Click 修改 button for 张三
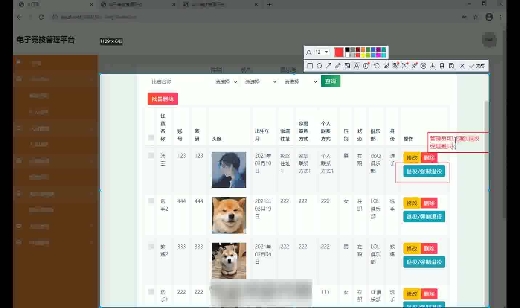The height and width of the screenshot is (308, 520). click(411, 158)
